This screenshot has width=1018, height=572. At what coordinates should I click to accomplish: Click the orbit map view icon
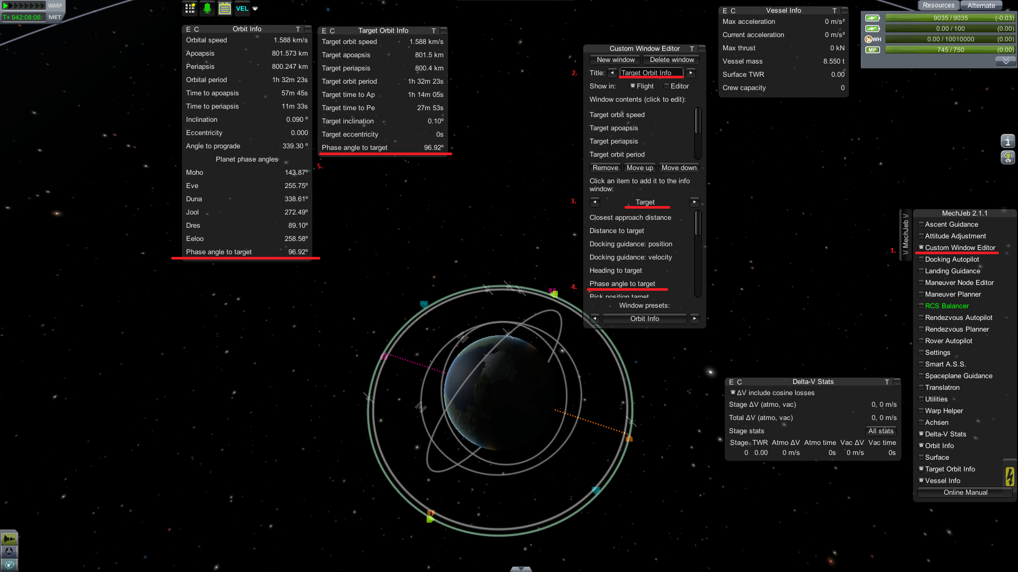tap(9, 565)
